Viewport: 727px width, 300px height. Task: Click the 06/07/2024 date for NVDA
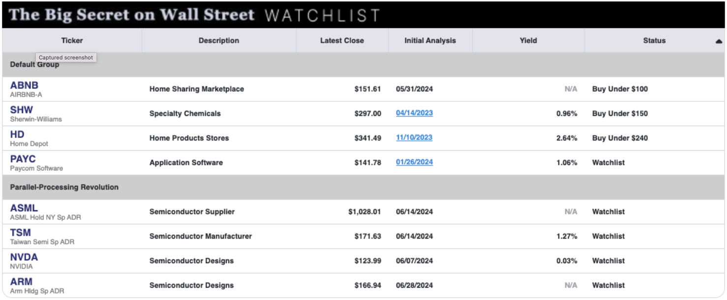(414, 261)
